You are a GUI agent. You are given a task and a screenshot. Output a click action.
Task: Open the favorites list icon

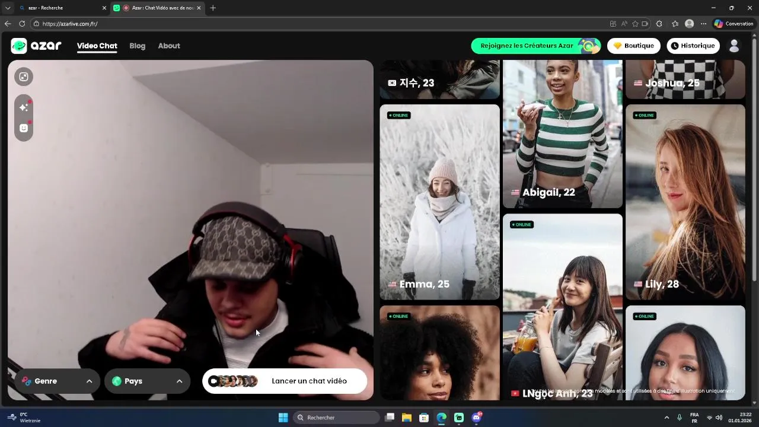point(675,24)
